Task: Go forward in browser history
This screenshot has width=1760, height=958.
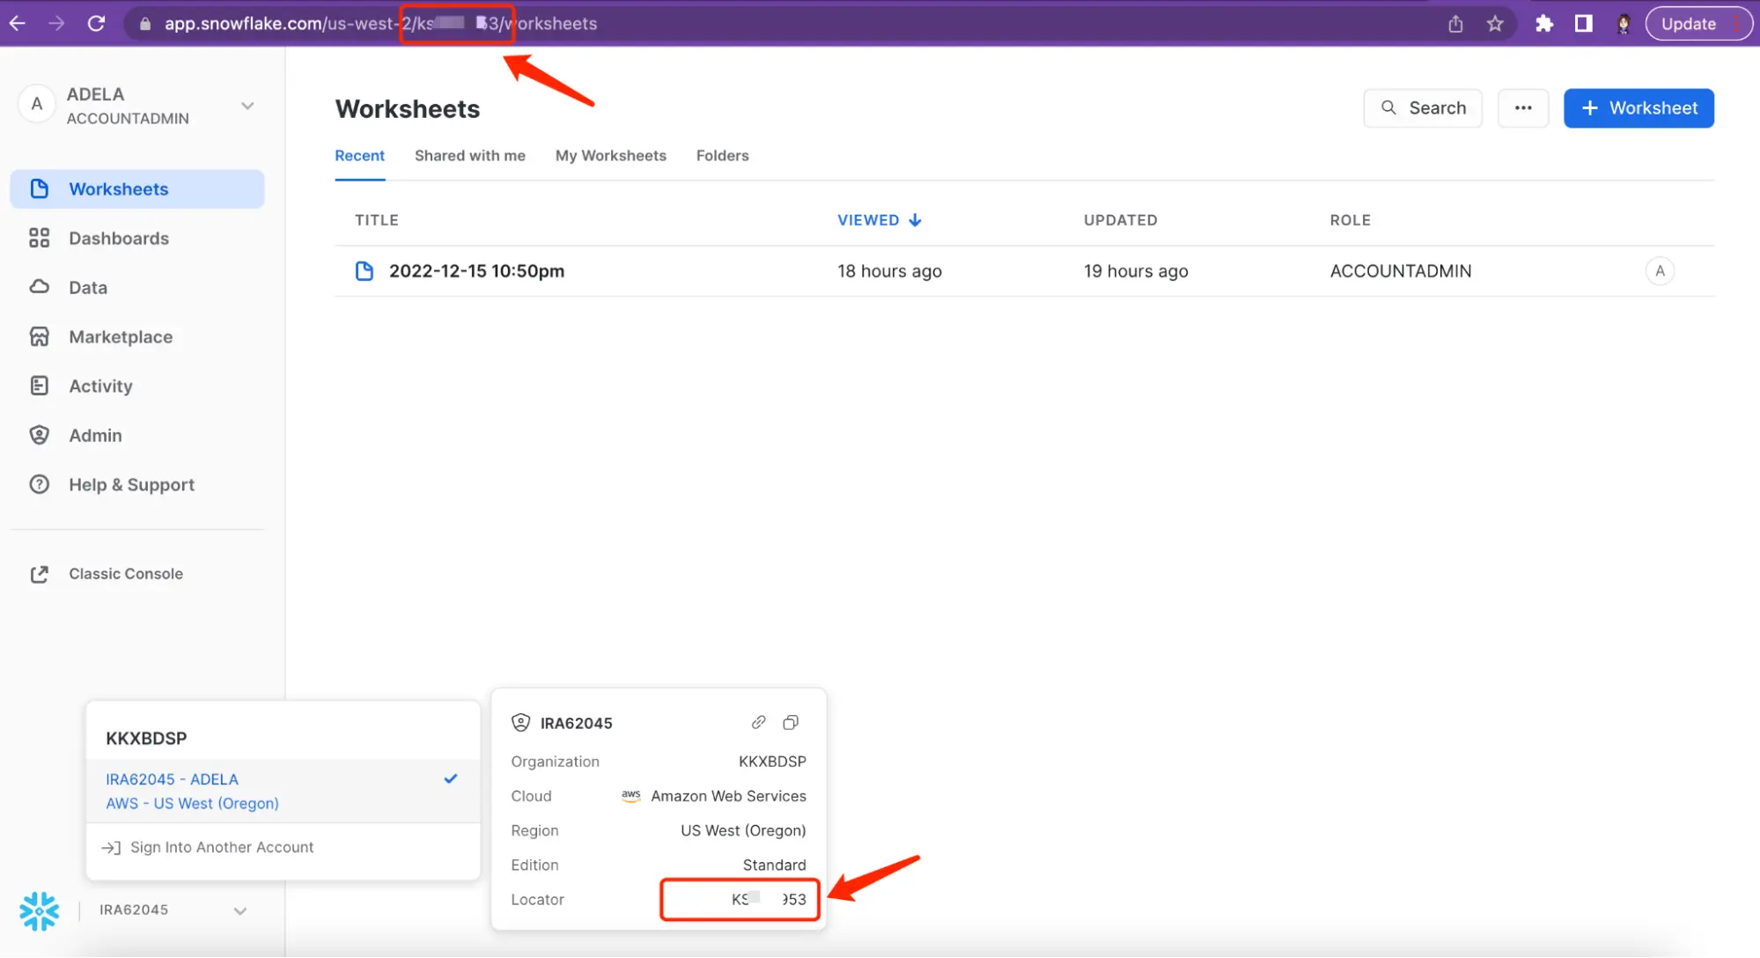Action: (x=56, y=24)
